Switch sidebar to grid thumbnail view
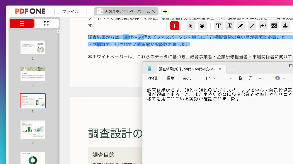The height and width of the screenshot is (164, 293). point(47,24)
